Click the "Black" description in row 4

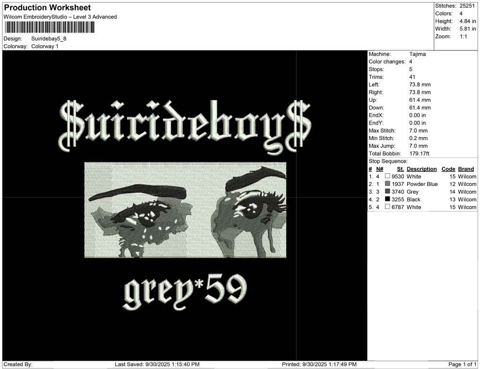(x=413, y=200)
